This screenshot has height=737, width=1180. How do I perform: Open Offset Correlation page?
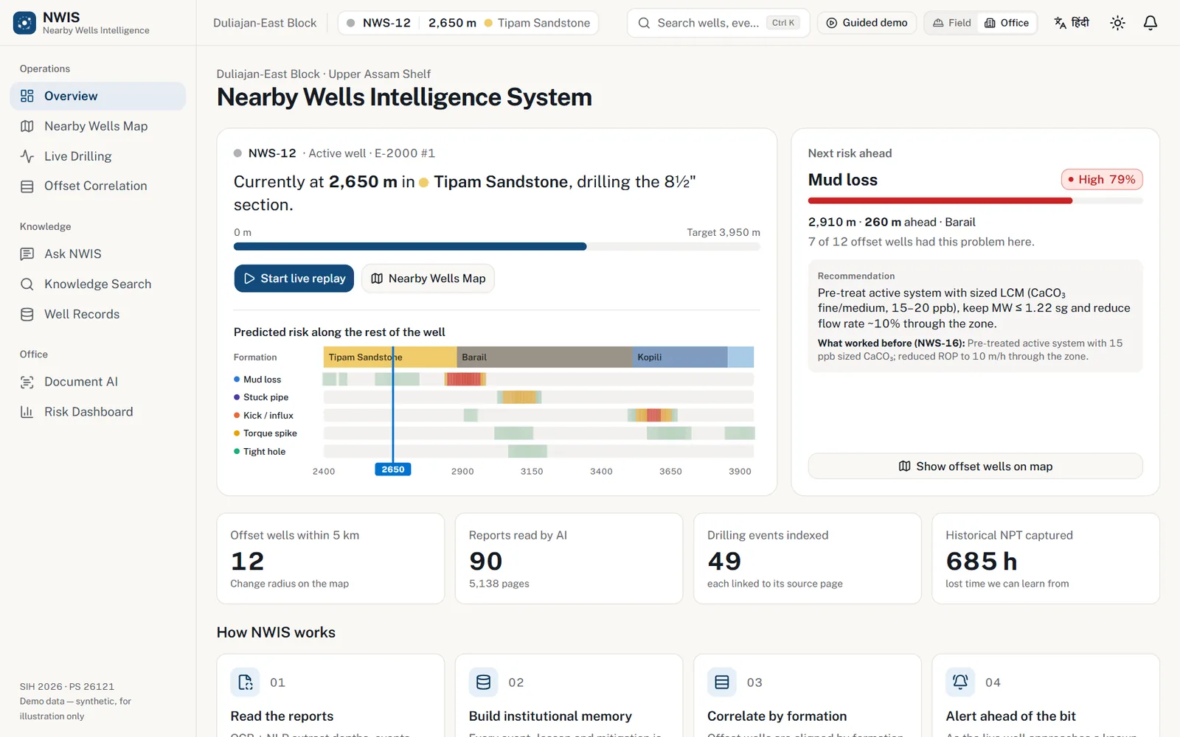pos(98,186)
